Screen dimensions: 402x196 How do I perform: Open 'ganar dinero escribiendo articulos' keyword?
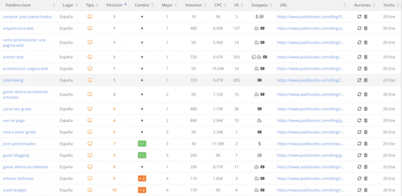click(x=25, y=95)
